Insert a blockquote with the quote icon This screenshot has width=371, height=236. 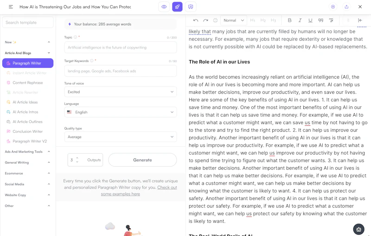(320, 20)
